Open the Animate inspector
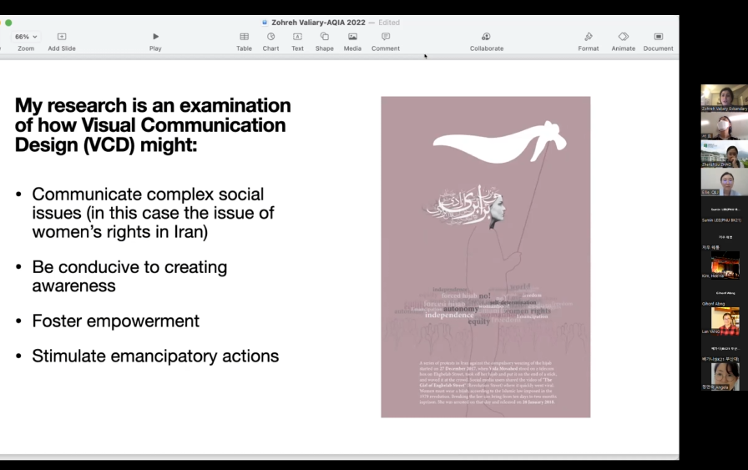748x470 pixels. pos(624,37)
